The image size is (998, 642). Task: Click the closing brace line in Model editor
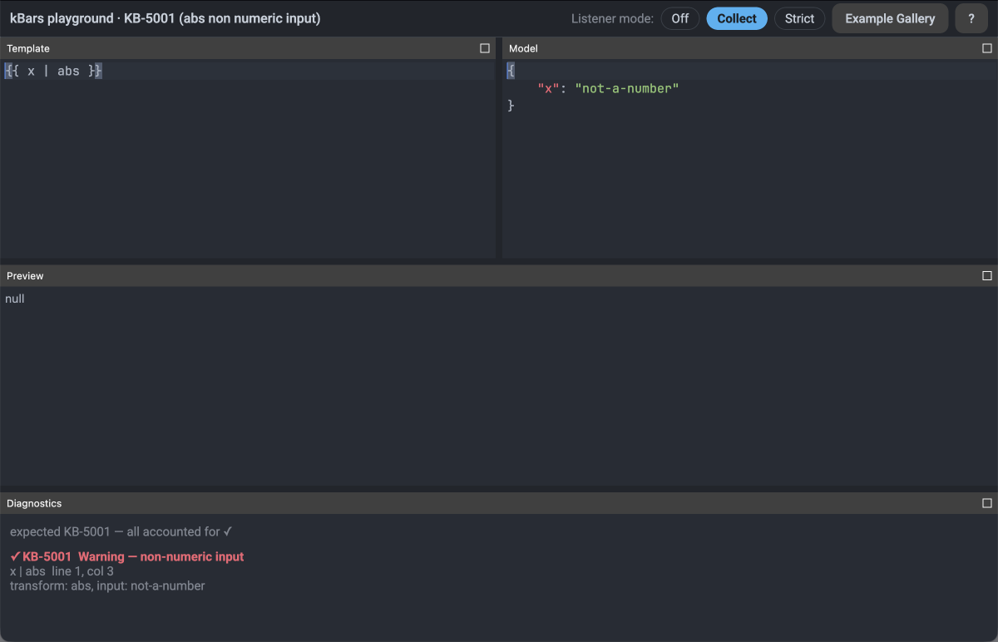click(x=511, y=106)
